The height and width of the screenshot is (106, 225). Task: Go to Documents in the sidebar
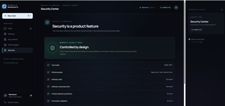coord(18,40)
